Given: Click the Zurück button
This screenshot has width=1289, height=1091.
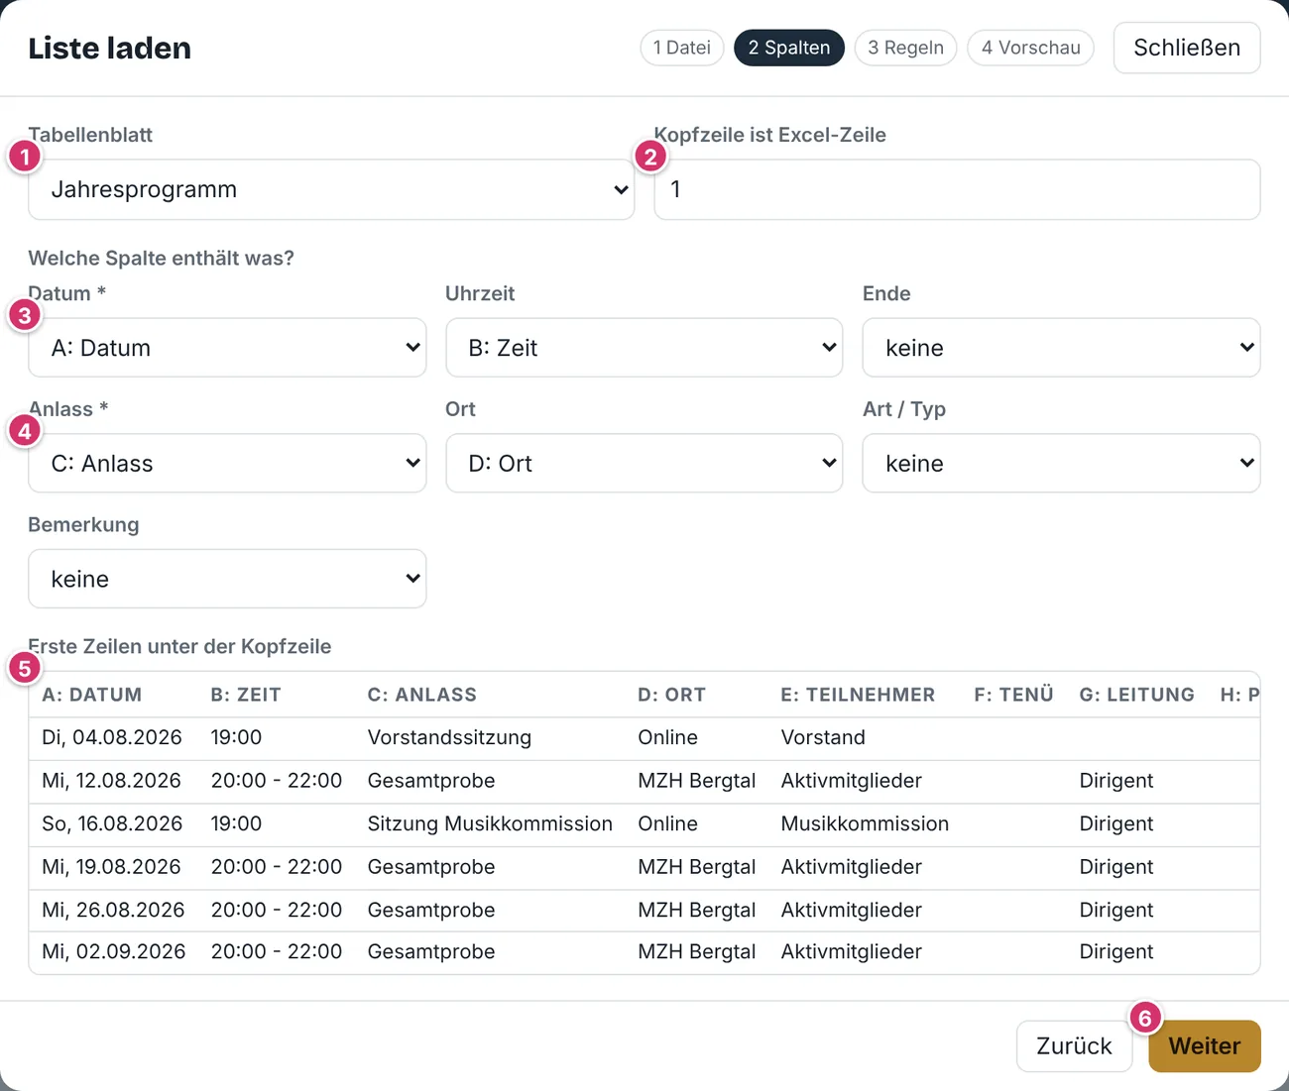Looking at the screenshot, I should tap(1074, 1046).
